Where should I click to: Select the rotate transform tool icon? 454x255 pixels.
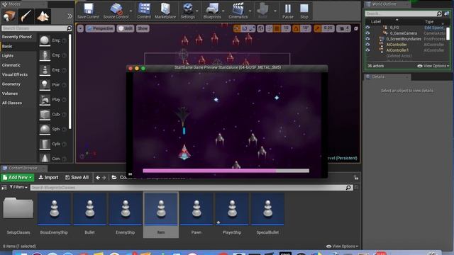point(245,28)
